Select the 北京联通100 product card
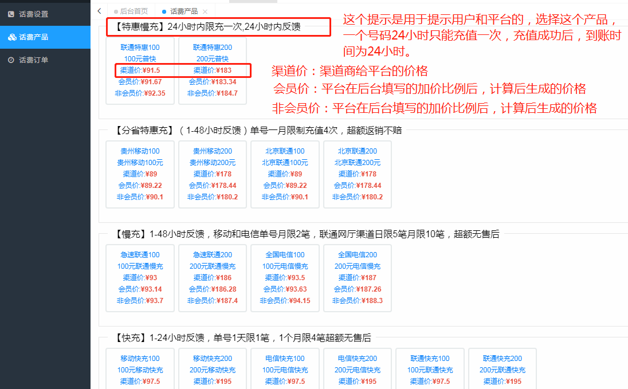Viewport: 628px width, 389px height. [x=285, y=174]
